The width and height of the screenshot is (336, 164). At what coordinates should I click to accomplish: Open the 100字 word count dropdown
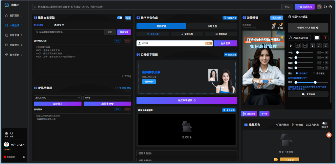tap(107, 98)
